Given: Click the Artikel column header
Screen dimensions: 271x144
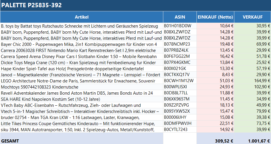Looking at the screenshot, I should (x=82, y=17).
